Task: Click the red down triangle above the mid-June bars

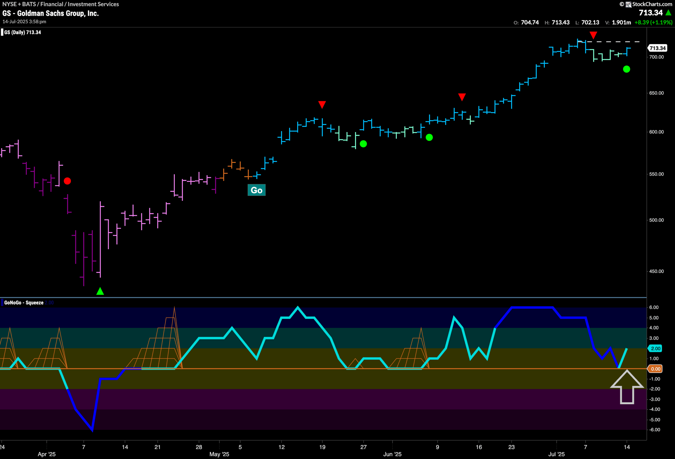Action: point(462,97)
